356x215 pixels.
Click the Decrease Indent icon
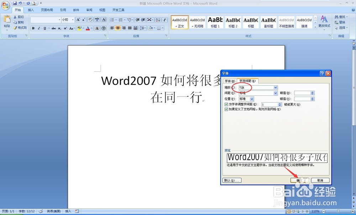pyautogui.click(x=137, y=20)
